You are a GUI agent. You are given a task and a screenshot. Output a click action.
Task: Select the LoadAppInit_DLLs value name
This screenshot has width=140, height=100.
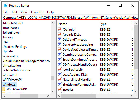[75, 75]
